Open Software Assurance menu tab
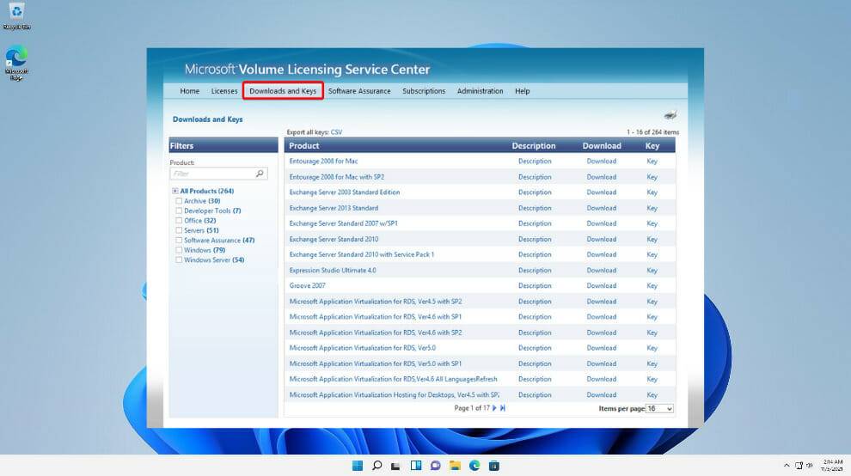This screenshot has height=476, width=851. click(x=359, y=91)
